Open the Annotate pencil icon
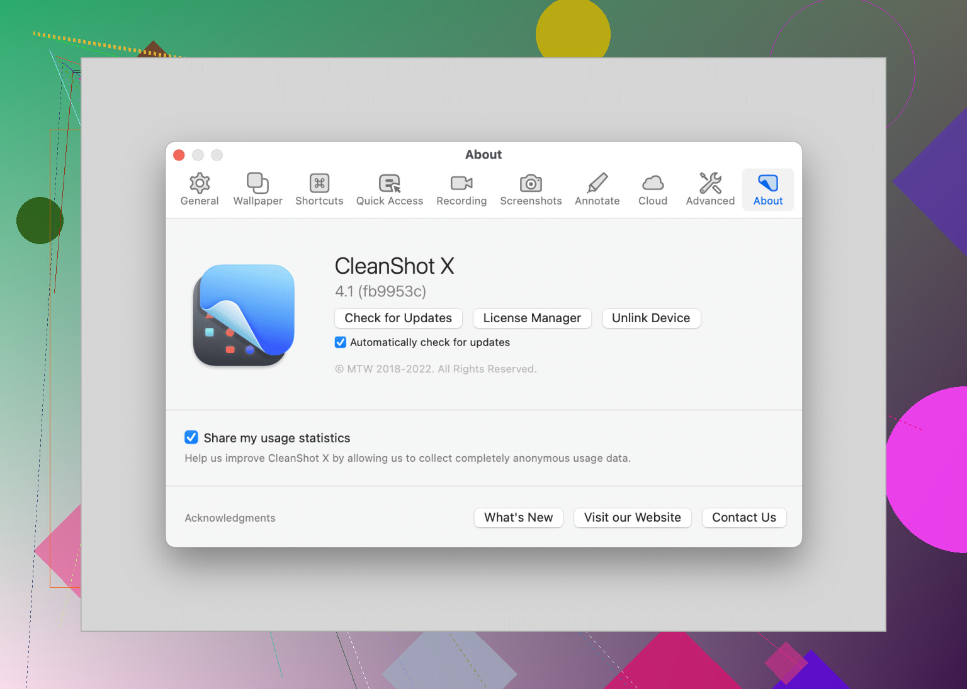Image resolution: width=967 pixels, height=689 pixels. point(597,183)
